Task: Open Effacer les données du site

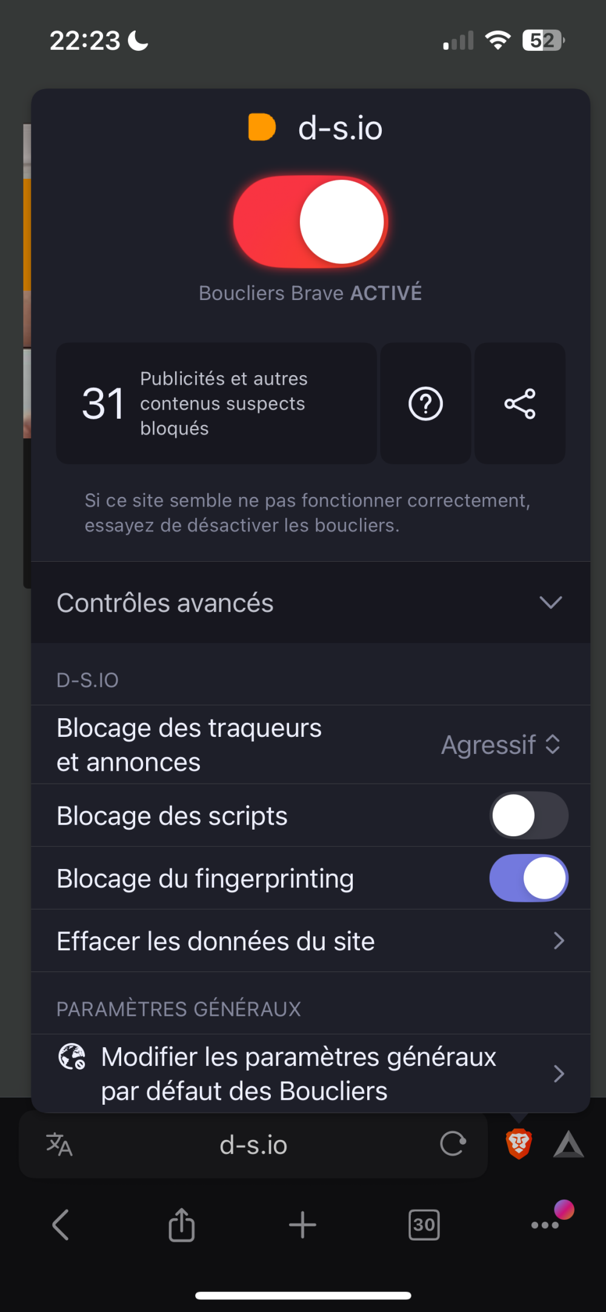Action: [x=311, y=941]
